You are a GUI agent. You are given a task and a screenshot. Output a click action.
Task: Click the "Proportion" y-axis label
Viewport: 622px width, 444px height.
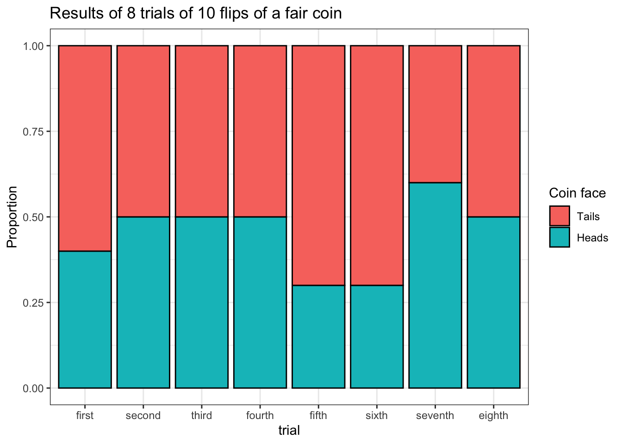point(12,217)
